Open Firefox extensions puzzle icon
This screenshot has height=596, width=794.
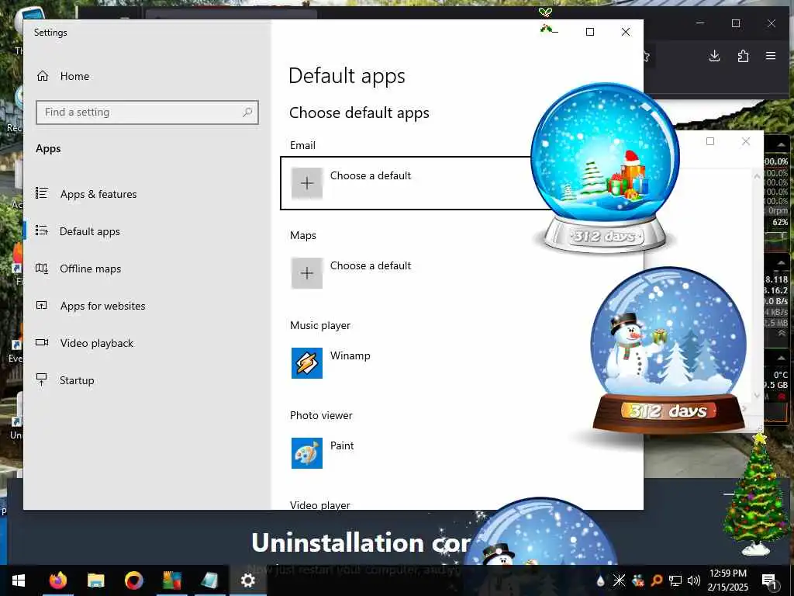tap(743, 56)
